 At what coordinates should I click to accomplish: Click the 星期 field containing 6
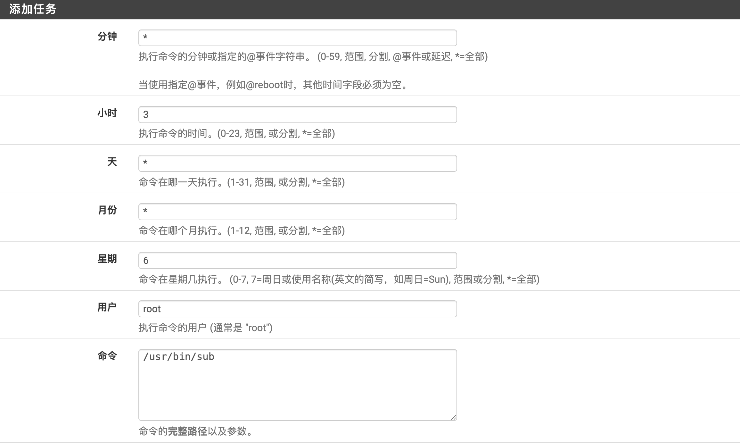(x=297, y=260)
